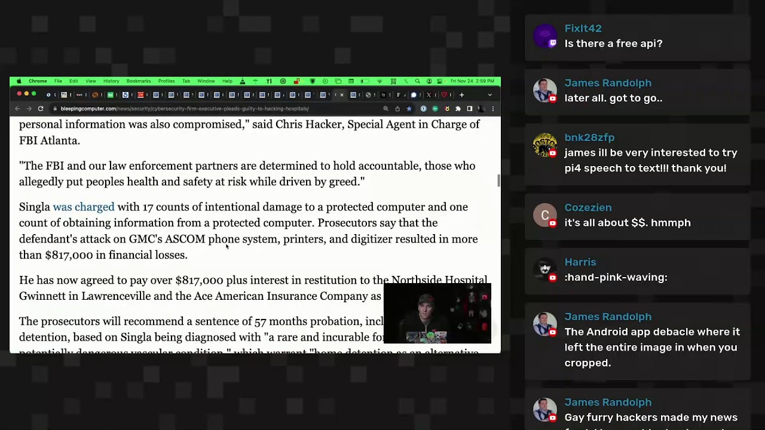Open the Edit menu

tap(74, 81)
